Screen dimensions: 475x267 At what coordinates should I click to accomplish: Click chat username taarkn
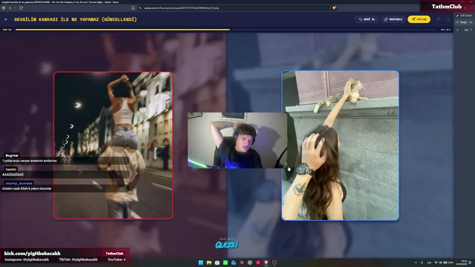tap(11, 169)
